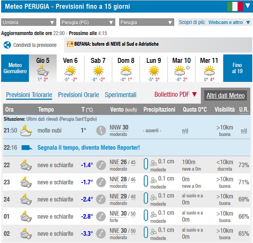The width and height of the screenshot is (253, 243).
Task: Click the wind compass icon at hour 22
Action: pyautogui.click(x=101, y=165)
